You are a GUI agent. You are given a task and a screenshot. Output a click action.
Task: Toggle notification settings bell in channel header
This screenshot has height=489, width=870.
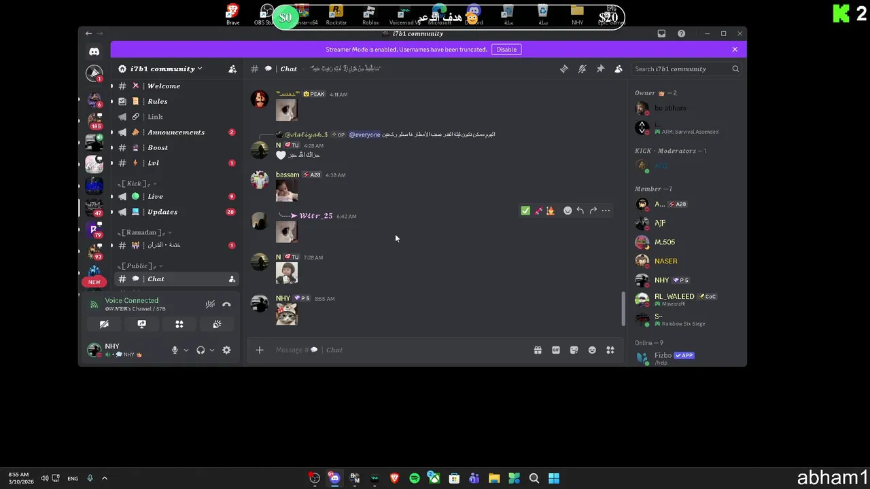tap(582, 69)
